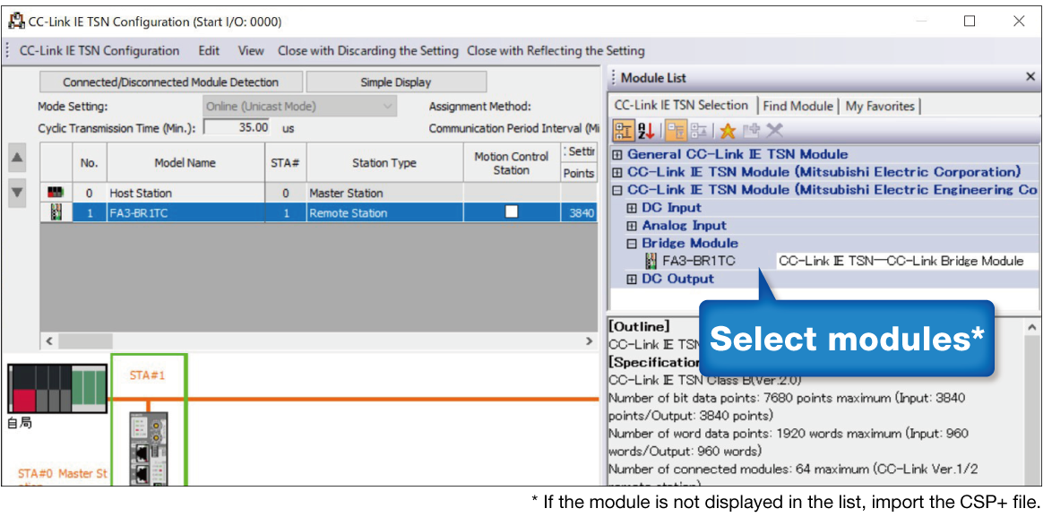Click the Motion Control Station column header
The image size is (1052, 517).
[x=512, y=163]
